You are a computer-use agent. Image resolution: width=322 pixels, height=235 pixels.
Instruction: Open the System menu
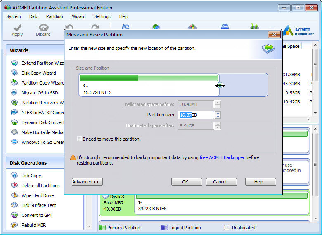[x=14, y=16]
